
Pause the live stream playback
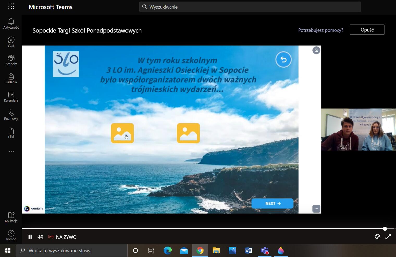30,237
